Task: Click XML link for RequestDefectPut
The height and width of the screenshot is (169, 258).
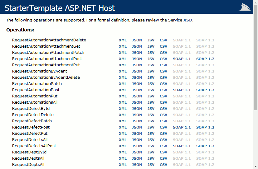Action: click(x=123, y=134)
